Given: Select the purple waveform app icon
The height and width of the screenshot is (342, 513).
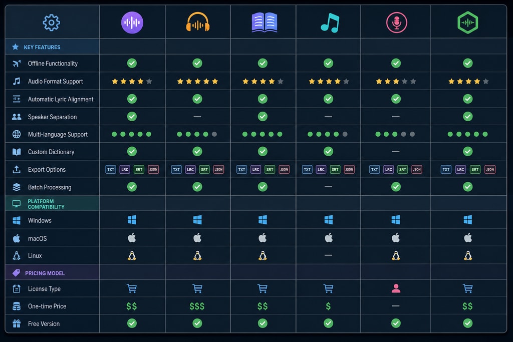Looking at the screenshot, I should [x=132, y=23].
